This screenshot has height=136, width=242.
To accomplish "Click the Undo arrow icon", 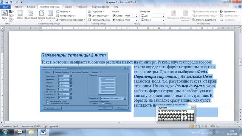I will pos(11,2).
